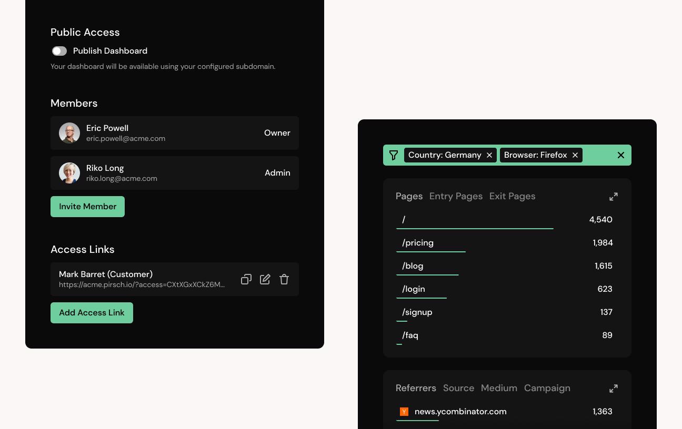Click the riko.long@acme.com email
The height and width of the screenshot is (429, 682).
(x=122, y=179)
